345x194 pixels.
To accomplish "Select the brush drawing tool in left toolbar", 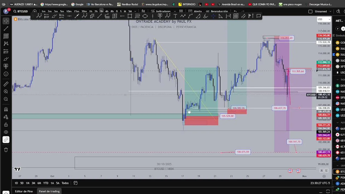I will pos(6,59).
